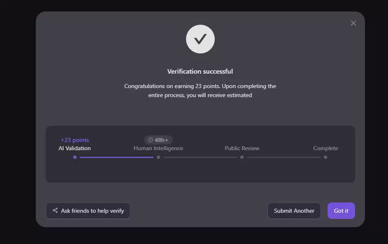Screen dimensions: 388x244
Task: Select the AI Validation step label
Action: (74, 148)
